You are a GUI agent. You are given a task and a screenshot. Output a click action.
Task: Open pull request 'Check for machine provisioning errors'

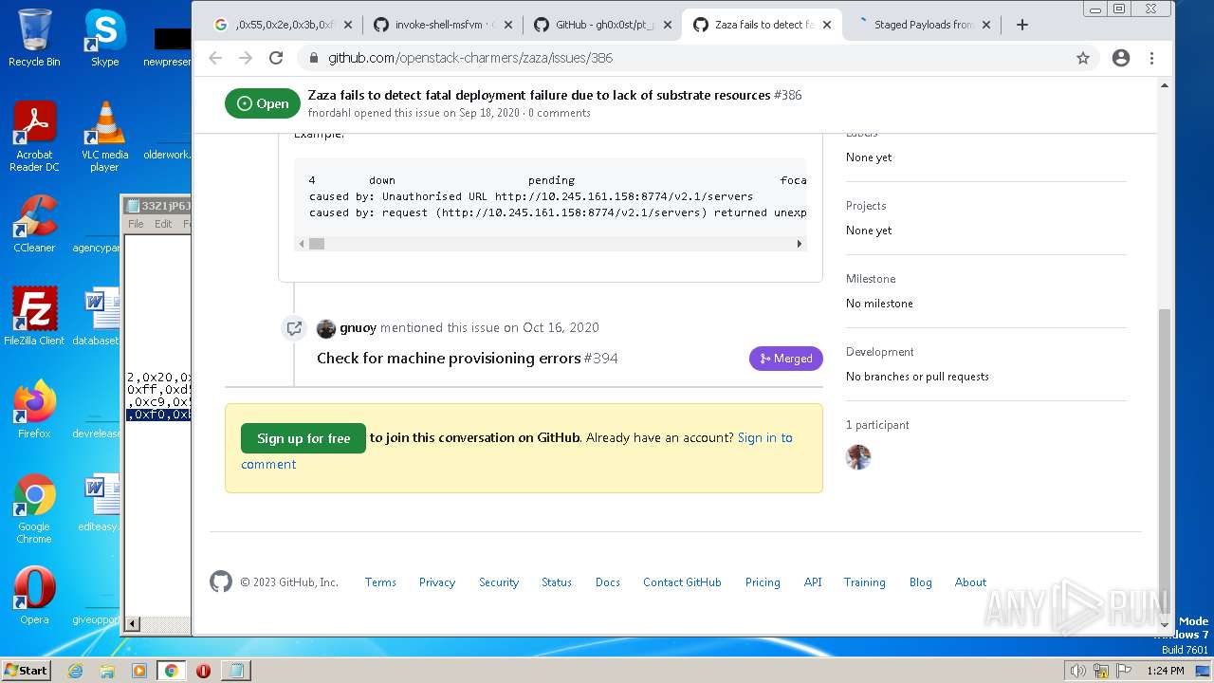pyautogui.click(x=449, y=358)
